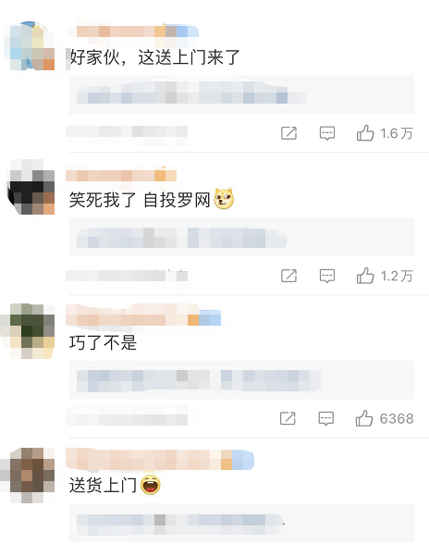The image size is (429, 544).
Task: Like the 笑死我了 自投罗网 comment
Action: (365, 276)
